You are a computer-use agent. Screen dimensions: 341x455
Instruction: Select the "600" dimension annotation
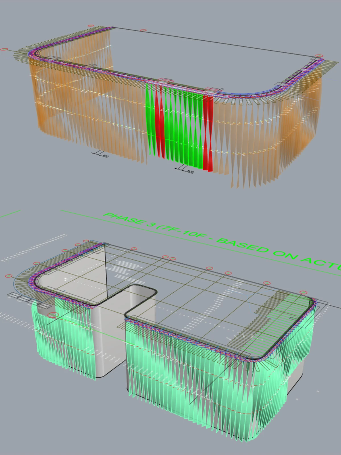[105, 156]
